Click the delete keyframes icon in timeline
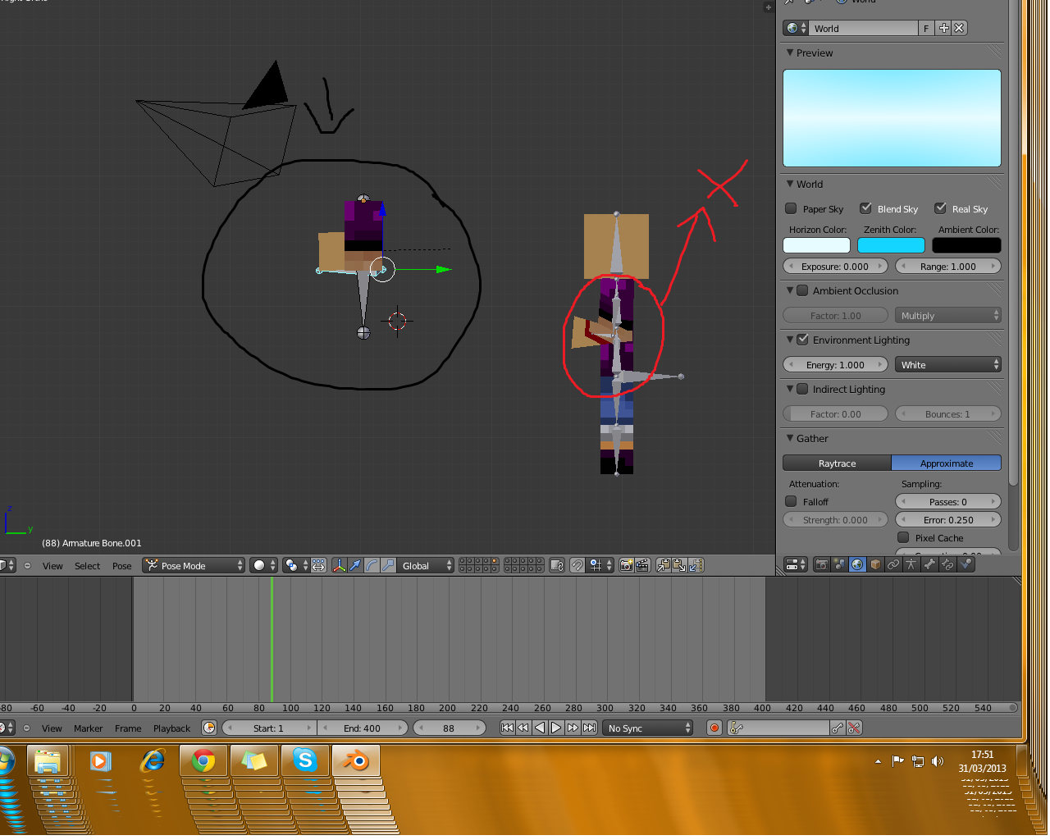Image resolution: width=1050 pixels, height=840 pixels. click(x=854, y=728)
